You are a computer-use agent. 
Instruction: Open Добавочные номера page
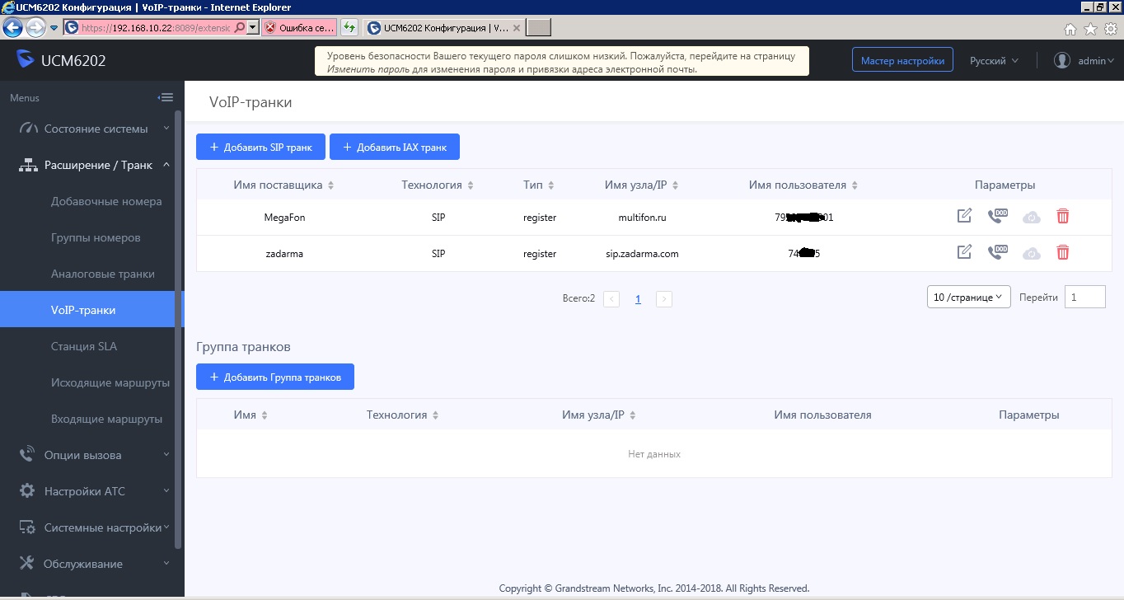pos(106,201)
